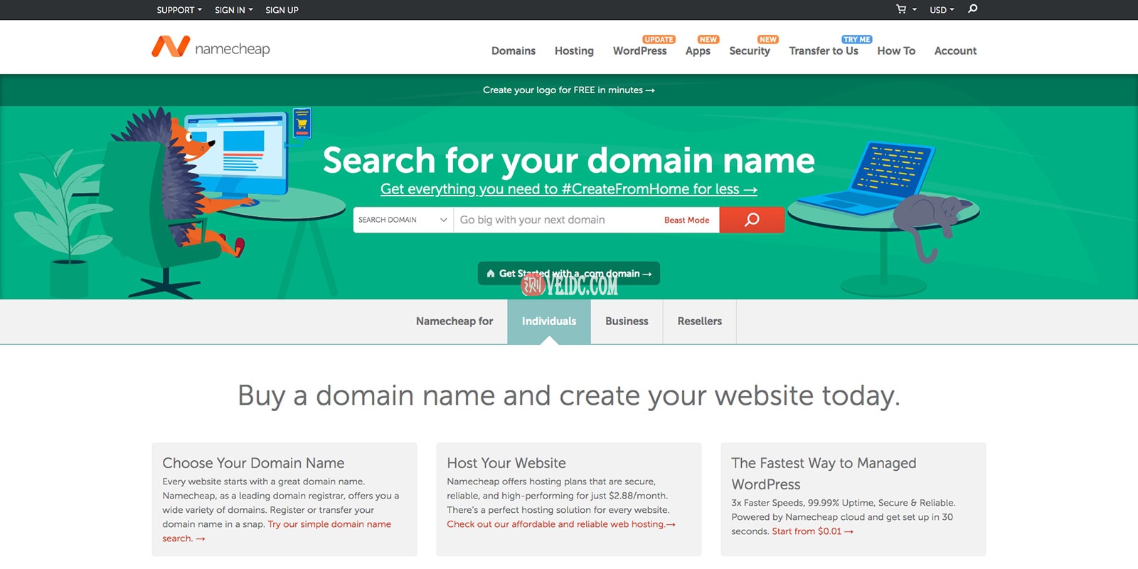Viewport: 1138px width, 569px height.
Task: Open the WordPress menu
Action: [640, 50]
